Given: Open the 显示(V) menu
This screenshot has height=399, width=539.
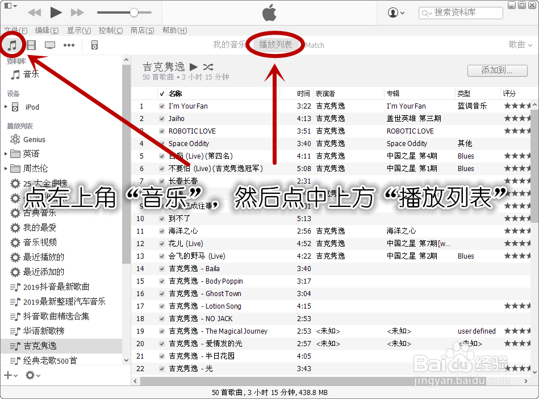Looking at the screenshot, I should tap(79, 31).
